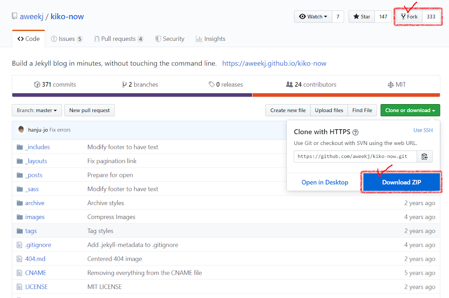Click 'Removing everything from the CNAME file' message
This screenshot has width=449, height=298.
[145, 273]
